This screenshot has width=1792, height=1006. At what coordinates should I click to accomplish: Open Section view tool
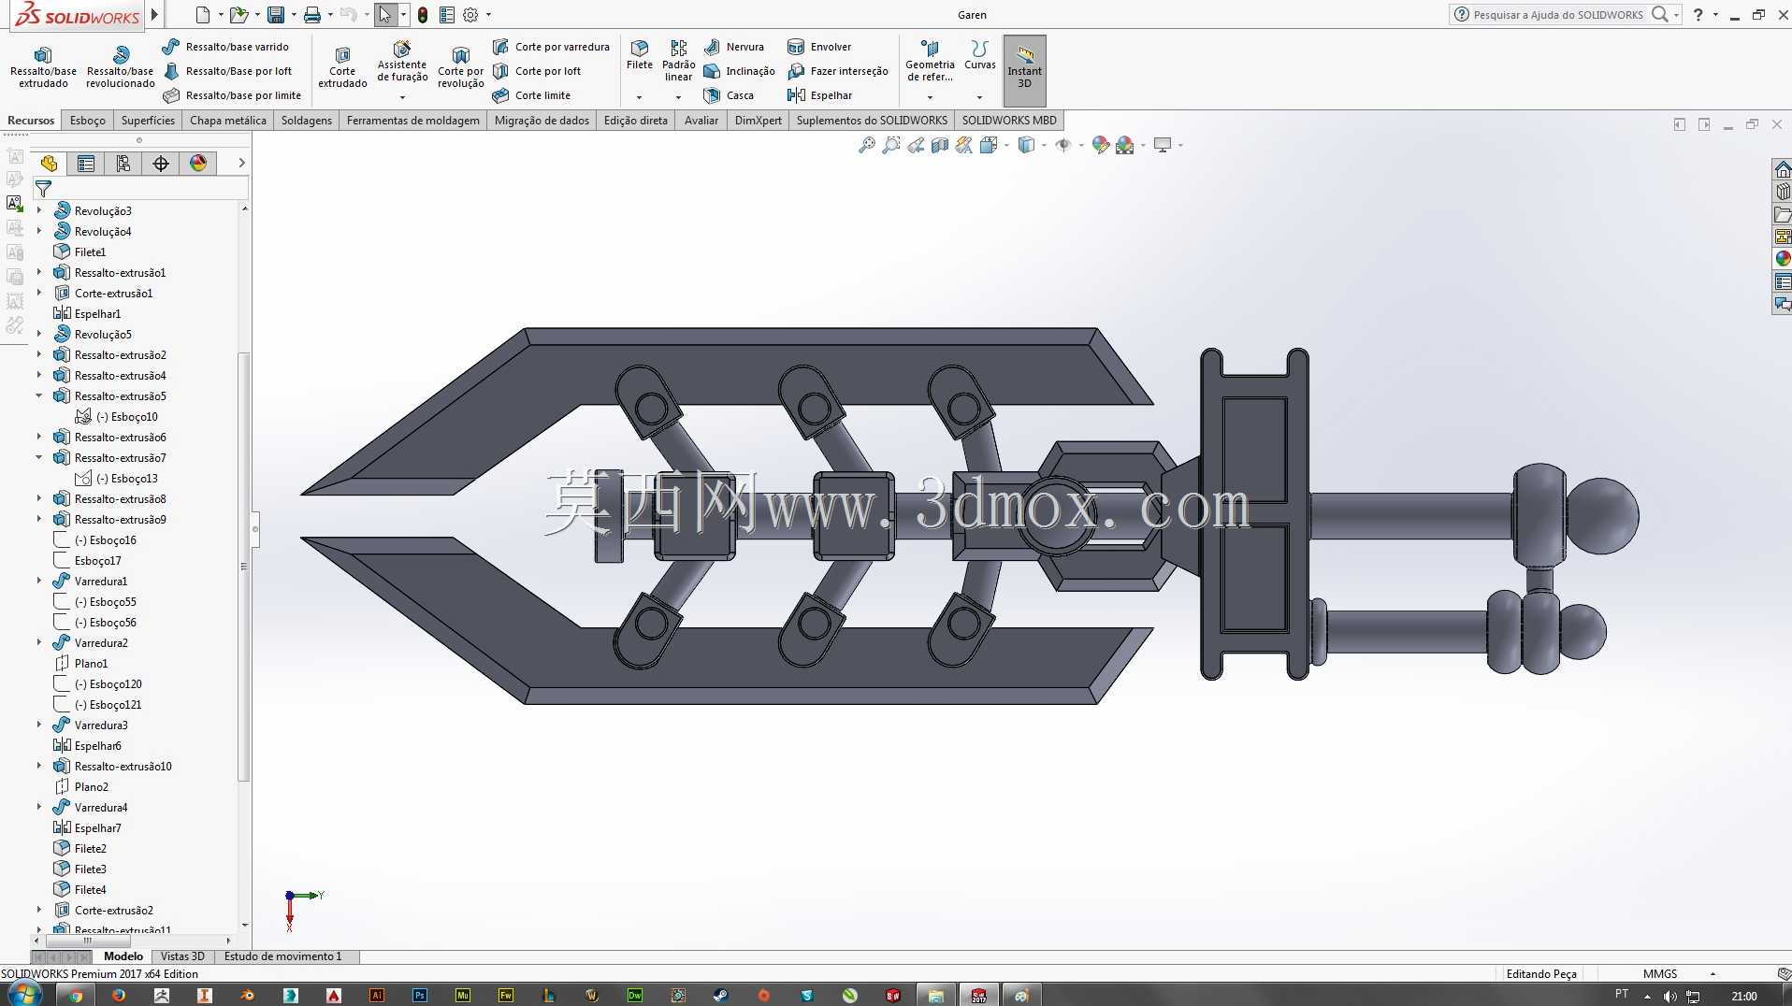coord(940,145)
